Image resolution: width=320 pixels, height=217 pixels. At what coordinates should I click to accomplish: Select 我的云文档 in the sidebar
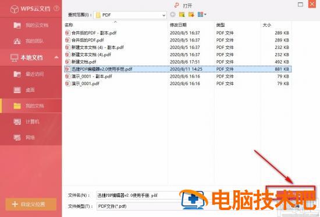[x=31, y=25]
